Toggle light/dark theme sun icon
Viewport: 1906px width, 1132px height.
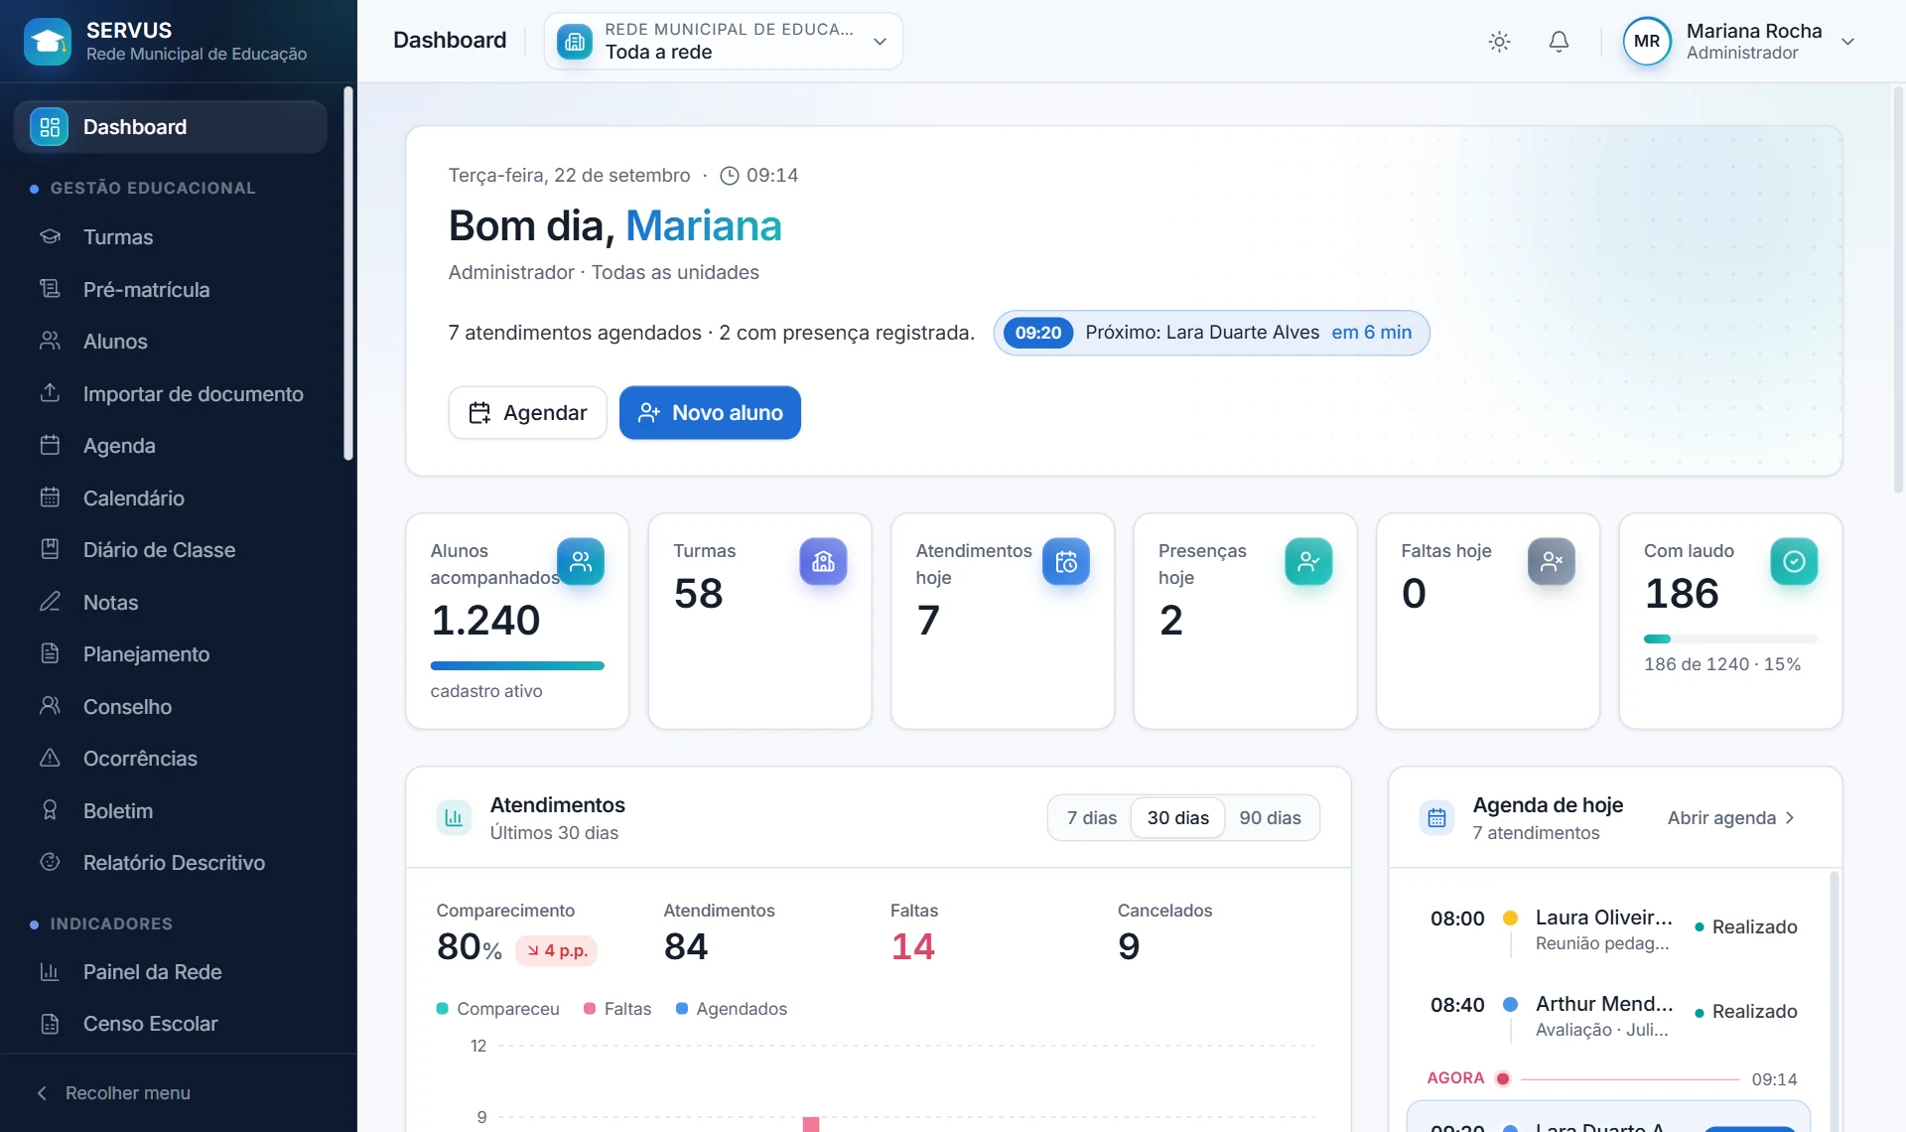pyautogui.click(x=1499, y=41)
